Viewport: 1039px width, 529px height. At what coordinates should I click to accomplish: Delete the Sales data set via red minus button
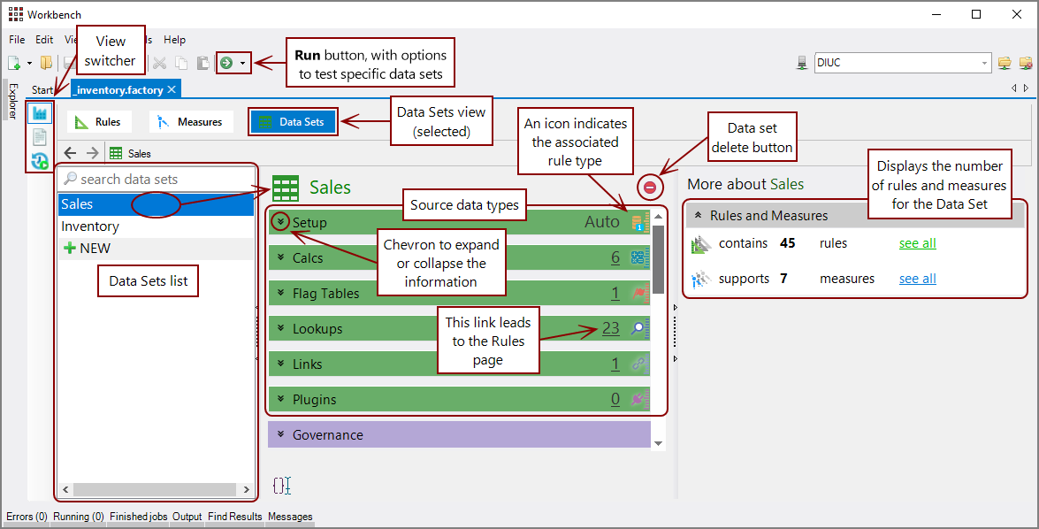click(650, 187)
